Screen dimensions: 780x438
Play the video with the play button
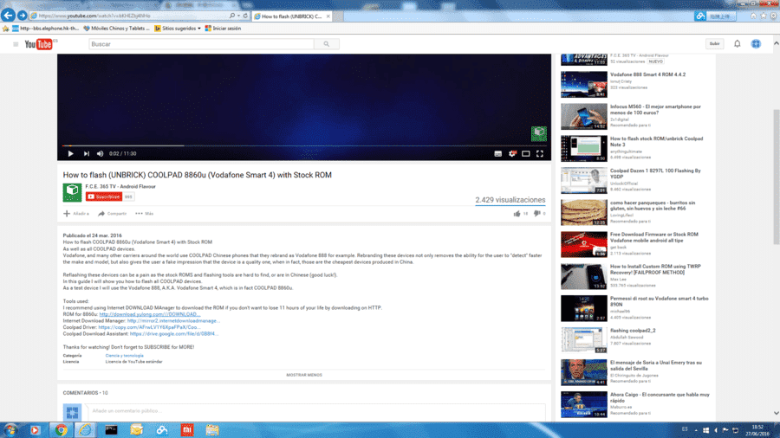pos(71,153)
